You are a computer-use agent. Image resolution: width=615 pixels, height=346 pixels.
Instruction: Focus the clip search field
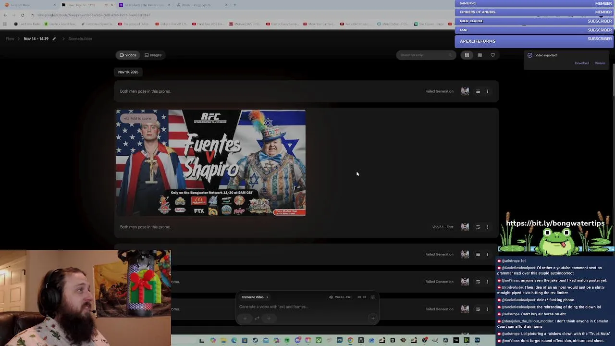click(x=425, y=55)
